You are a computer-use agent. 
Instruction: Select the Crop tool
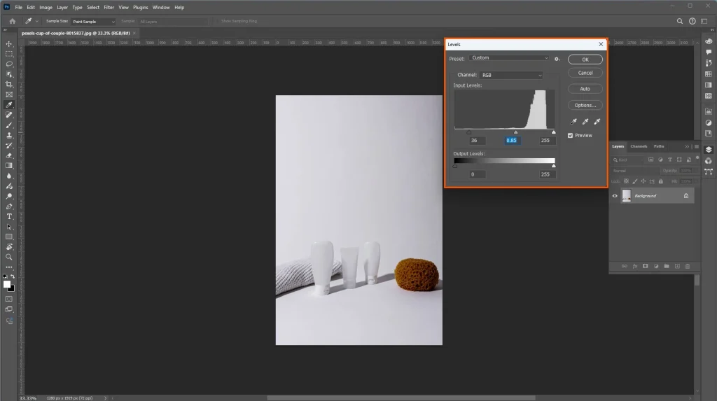tap(8, 85)
